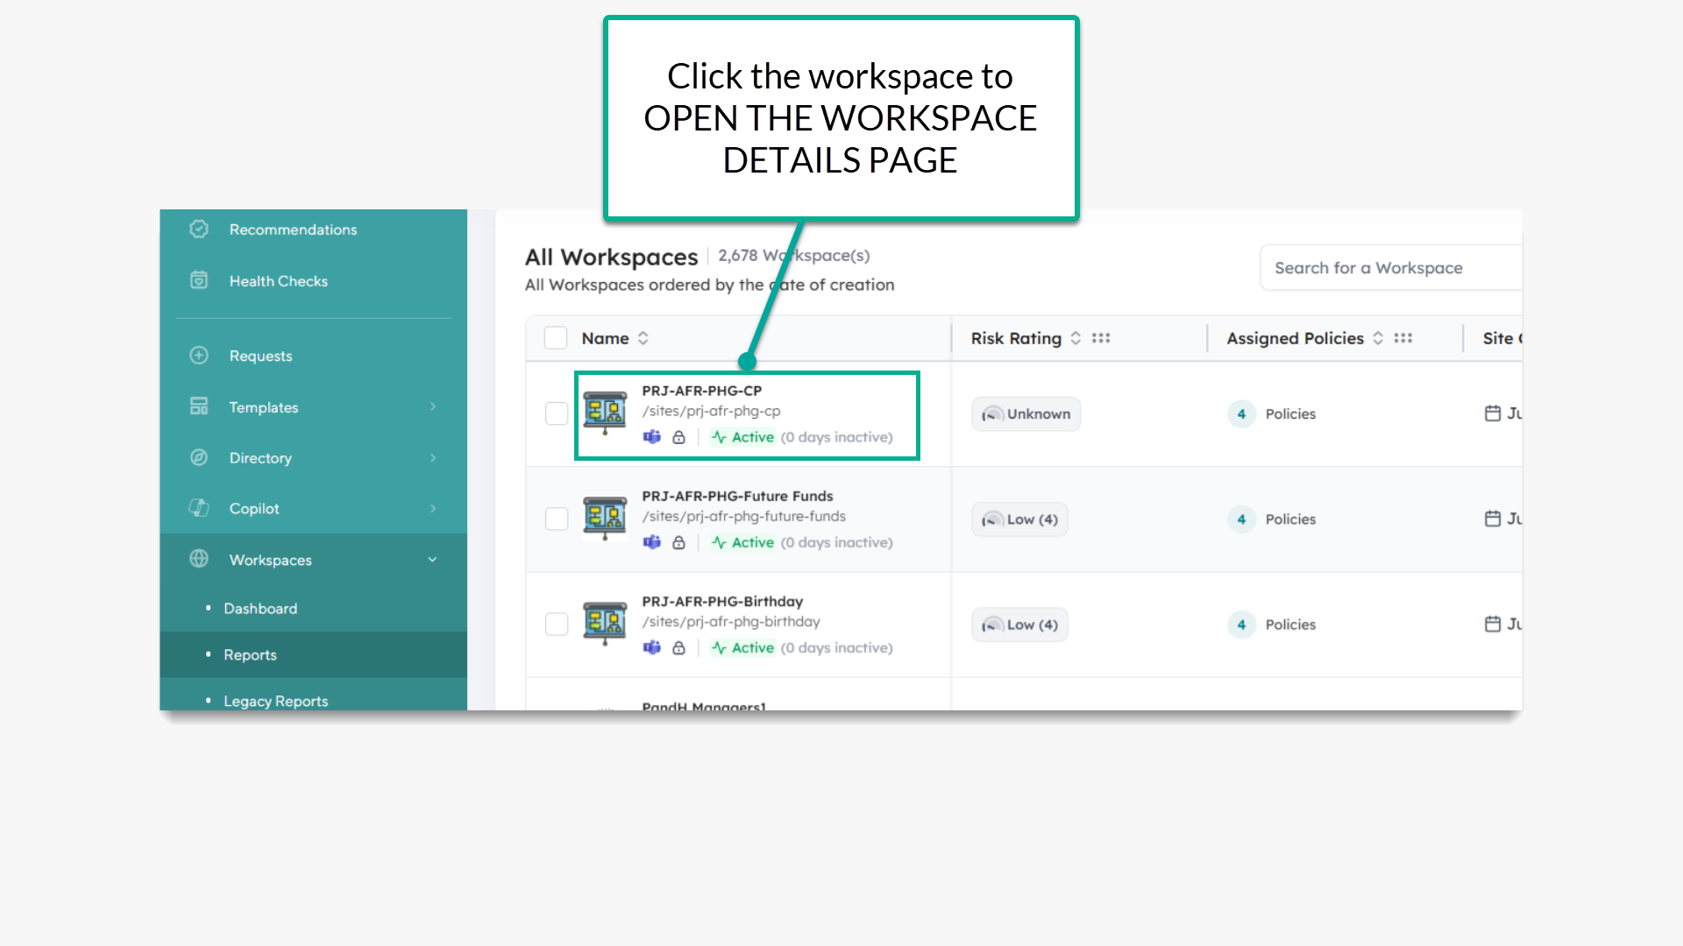Click the /sites/prj-afr-phg-future-funds URL text
The height and width of the screenshot is (946, 1683).
pyautogui.click(x=743, y=516)
